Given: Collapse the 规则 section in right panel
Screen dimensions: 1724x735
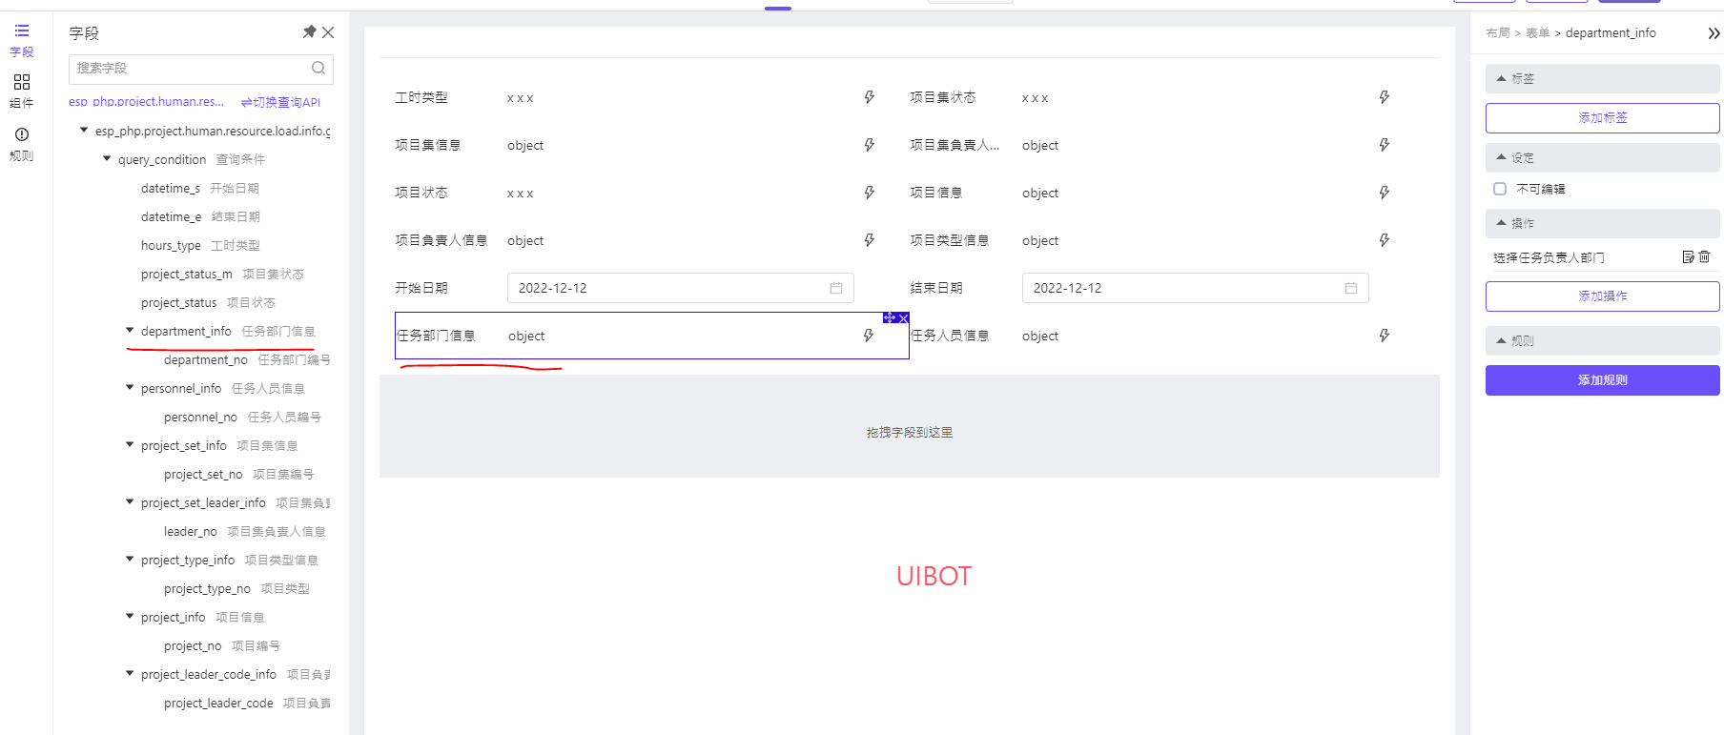Looking at the screenshot, I should tap(1602, 340).
